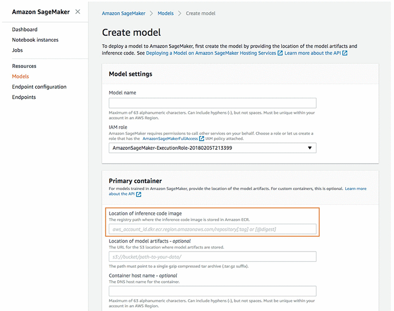
Task: Click external-link icon after Hosting Services link
Action: pos(280,53)
